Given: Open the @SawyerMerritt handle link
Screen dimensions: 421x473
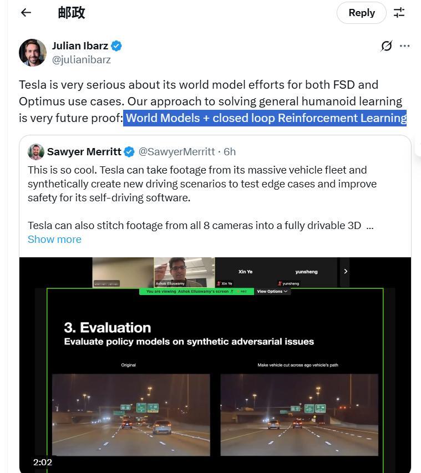Looking at the screenshot, I should coord(176,152).
